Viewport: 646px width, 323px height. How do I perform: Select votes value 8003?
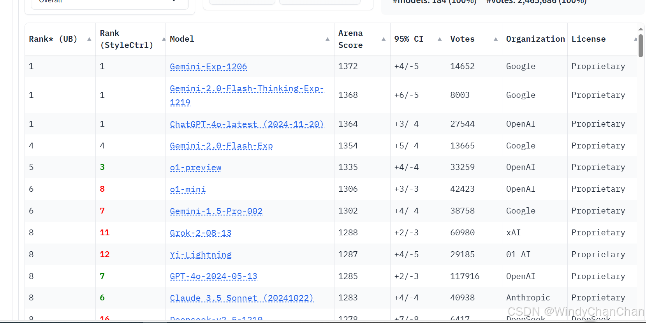pos(460,95)
